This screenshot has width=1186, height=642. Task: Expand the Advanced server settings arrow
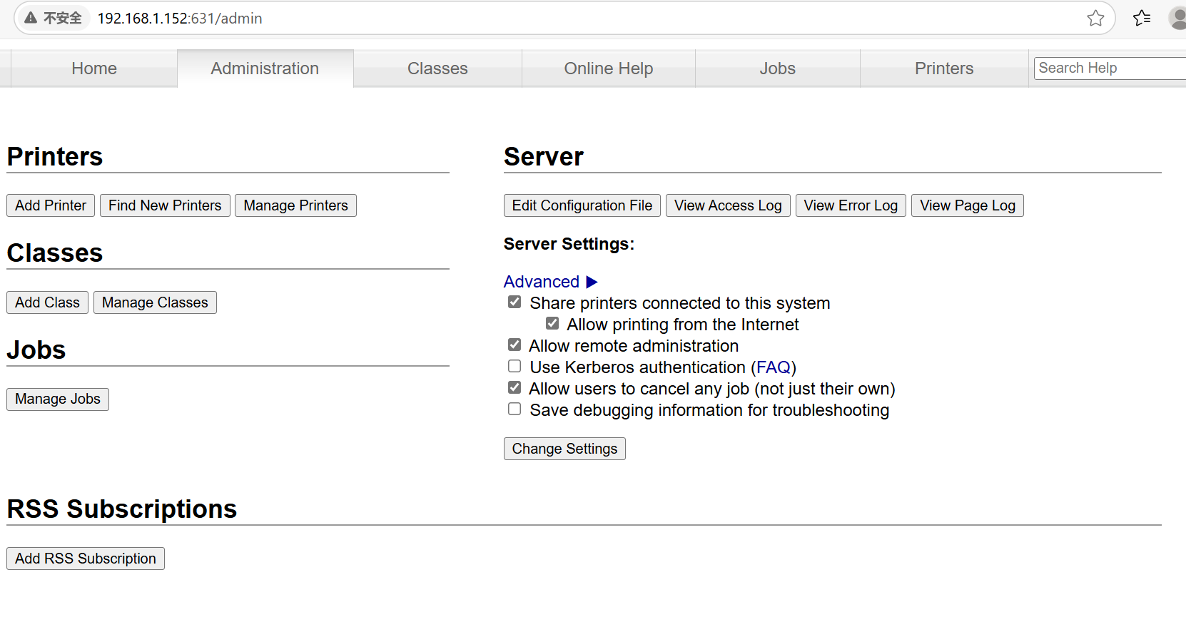click(x=592, y=282)
